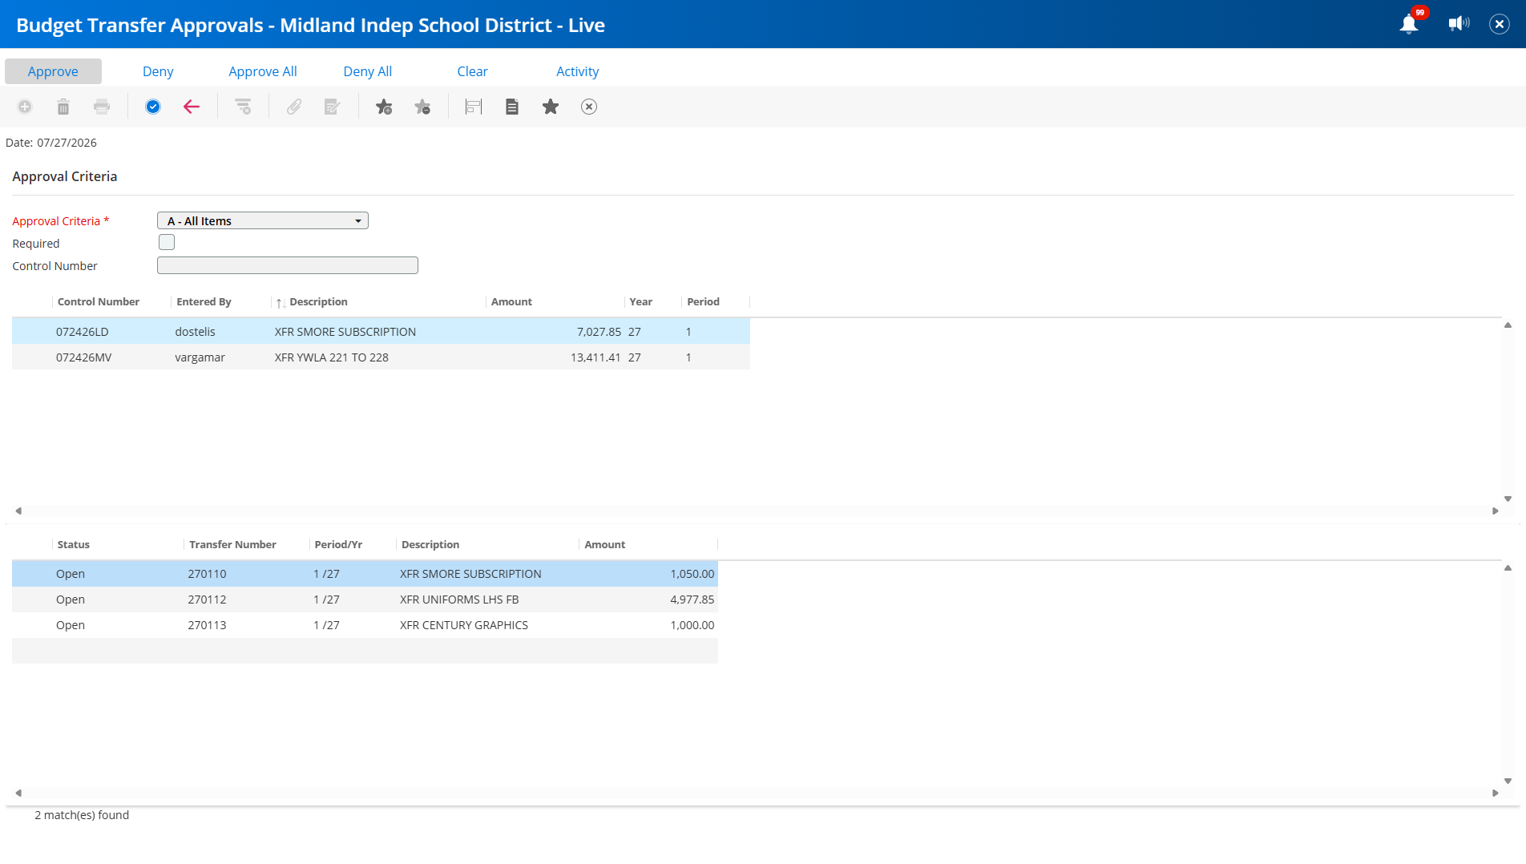The height and width of the screenshot is (864, 1526).
Task: Click the delete trash can icon
Action: tap(63, 107)
